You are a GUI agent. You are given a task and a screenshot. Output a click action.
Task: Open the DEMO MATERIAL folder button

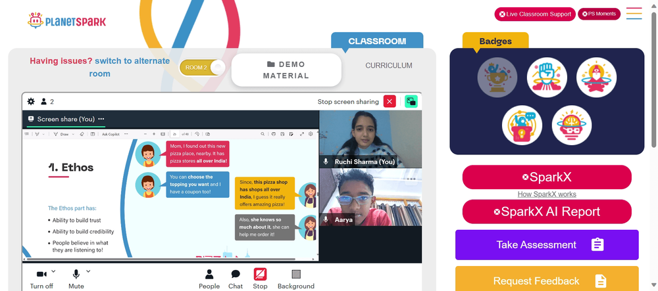coord(286,70)
